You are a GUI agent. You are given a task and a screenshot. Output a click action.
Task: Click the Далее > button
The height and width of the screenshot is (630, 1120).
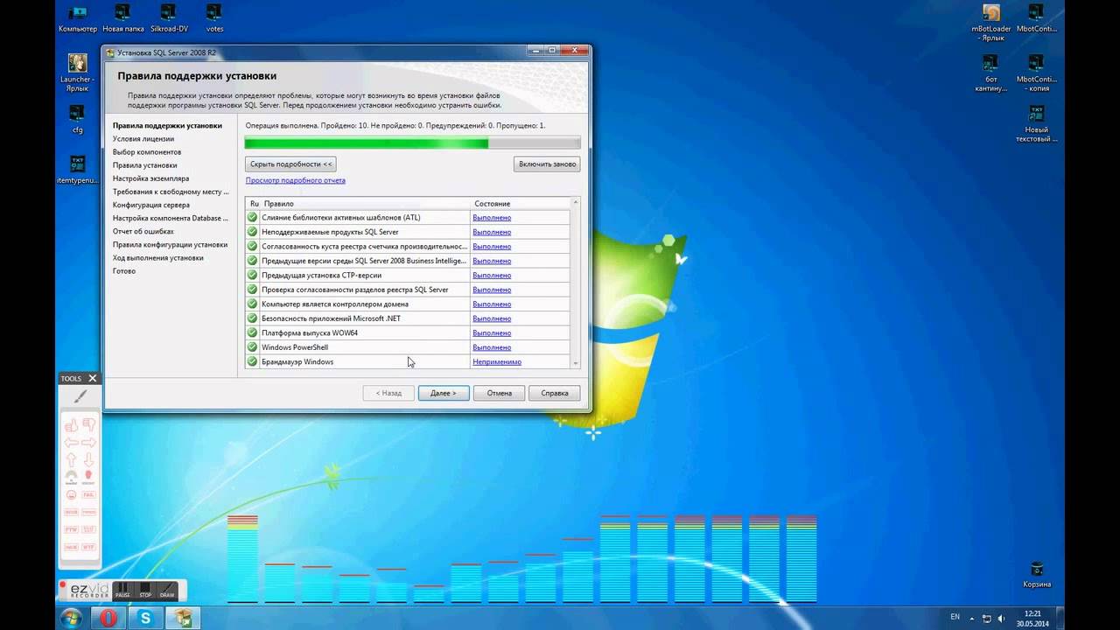pyautogui.click(x=444, y=393)
